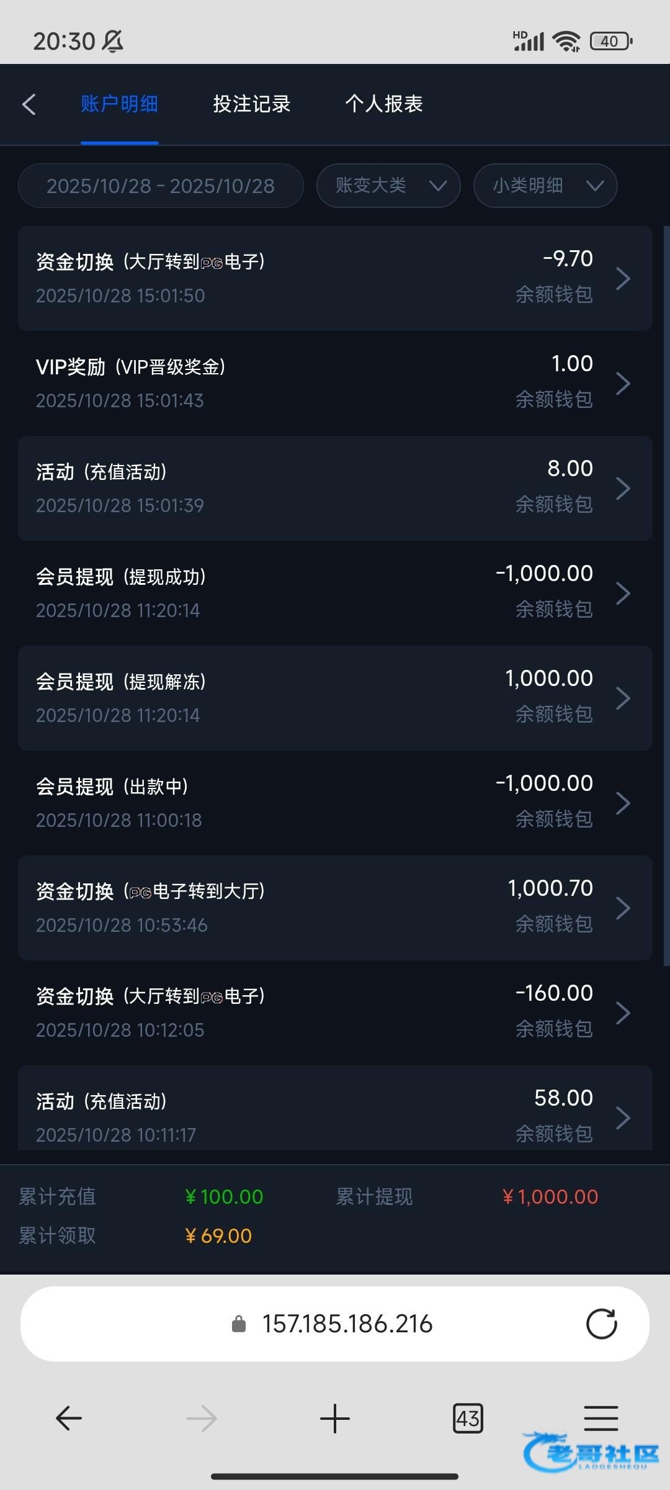Open the 提现成功 -1,000.00 transaction entry

tap(335, 593)
